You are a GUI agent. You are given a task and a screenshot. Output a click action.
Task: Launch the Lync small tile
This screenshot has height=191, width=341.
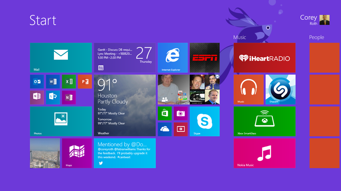53,97
